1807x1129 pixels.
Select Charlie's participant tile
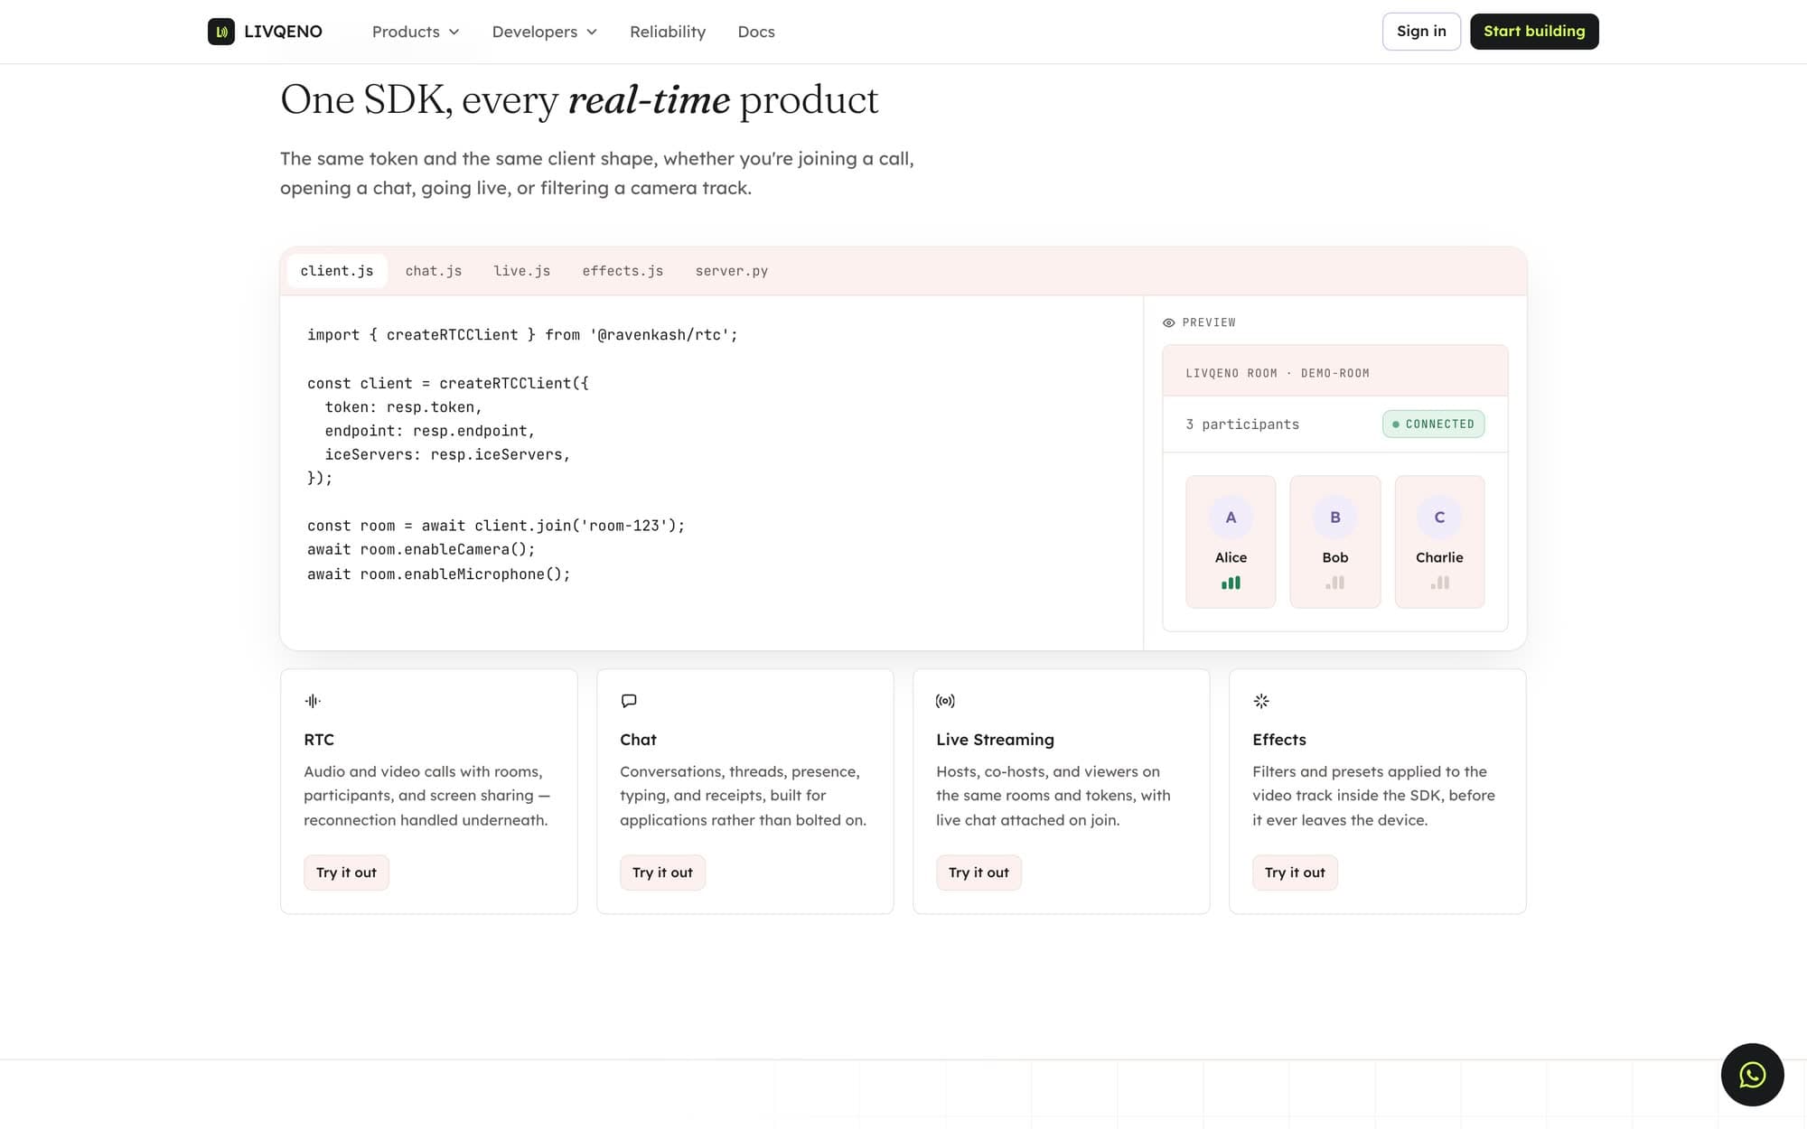[x=1439, y=542]
